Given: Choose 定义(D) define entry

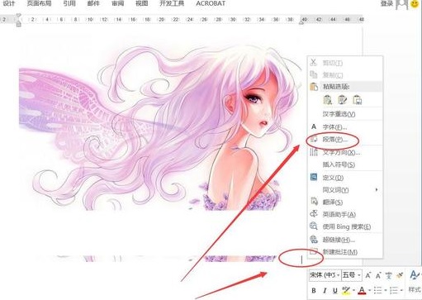Looking at the screenshot, I should click(344, 178).
